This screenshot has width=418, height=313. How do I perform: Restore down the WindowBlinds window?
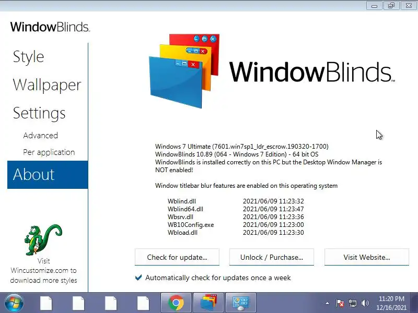tap(391, 5)
